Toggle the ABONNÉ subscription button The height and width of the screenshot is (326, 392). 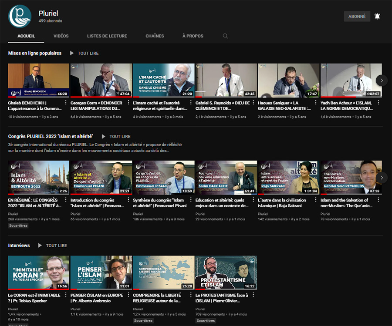(357, 17)
